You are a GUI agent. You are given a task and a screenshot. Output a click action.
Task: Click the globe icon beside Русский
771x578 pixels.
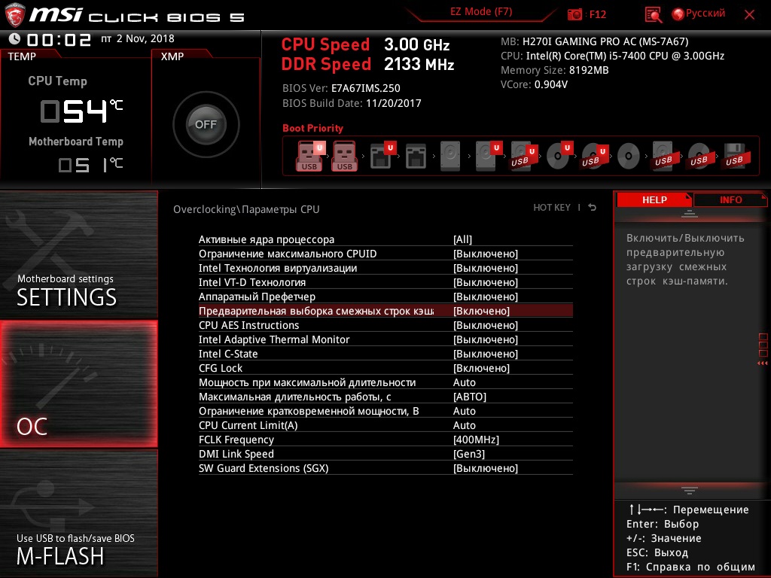pos(678,14)
